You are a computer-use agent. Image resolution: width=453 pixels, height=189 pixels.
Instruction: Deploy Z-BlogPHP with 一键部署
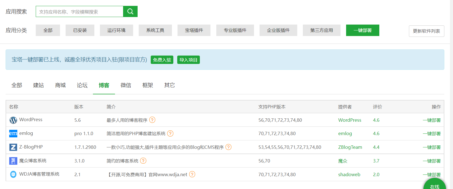[x=432, y=147]
